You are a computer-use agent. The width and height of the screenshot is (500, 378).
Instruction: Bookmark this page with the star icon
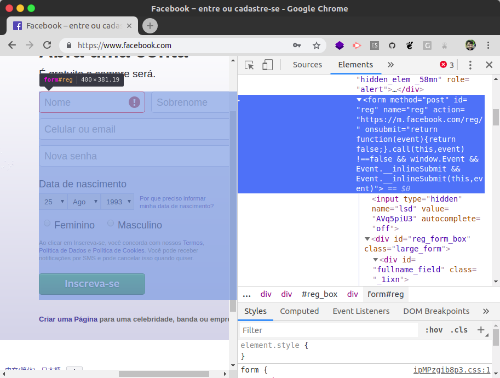(316, 45)
